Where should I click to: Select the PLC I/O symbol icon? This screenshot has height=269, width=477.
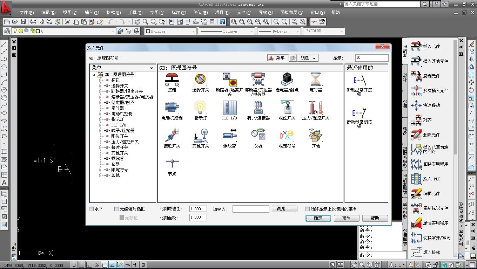coord(229,108)
